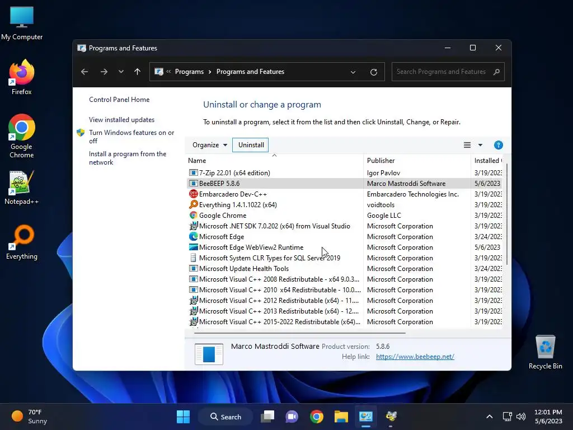
Task: Open the beebeep.net help link
Action: [x=415, y=357]
